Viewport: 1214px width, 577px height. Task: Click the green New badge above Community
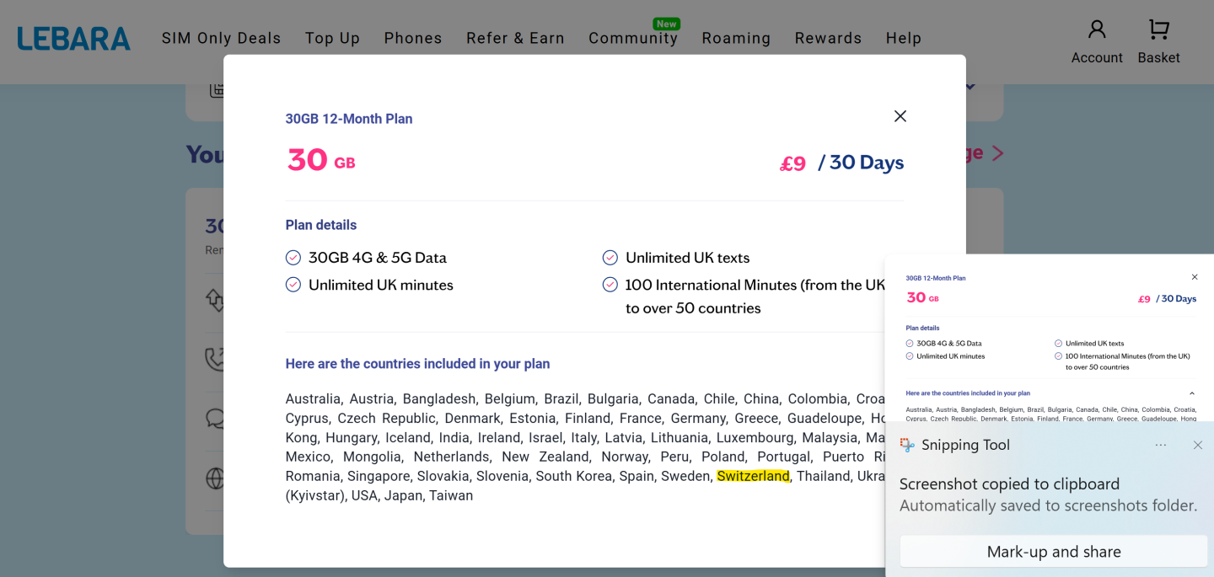point(666,24)
